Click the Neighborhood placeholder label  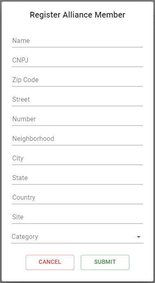33,138
